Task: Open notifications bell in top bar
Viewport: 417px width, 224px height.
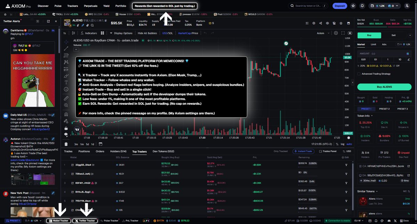Action: coord(362,6)
